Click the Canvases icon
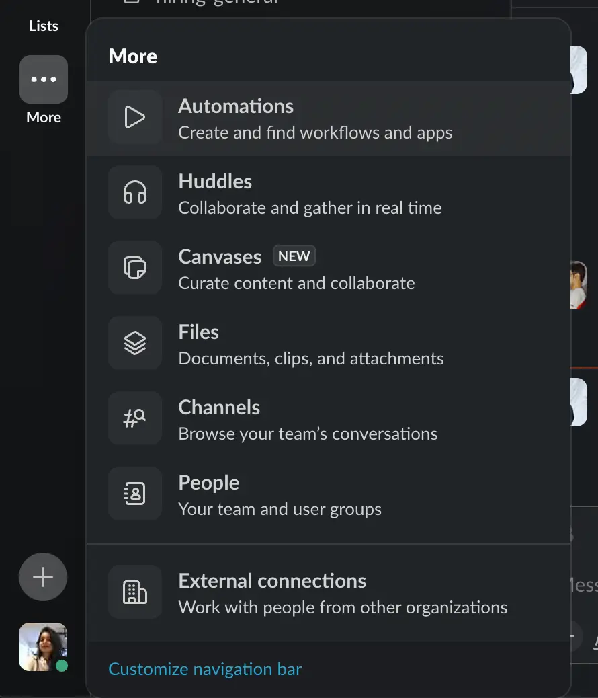598x698 pixels. (x=135, y=268)
